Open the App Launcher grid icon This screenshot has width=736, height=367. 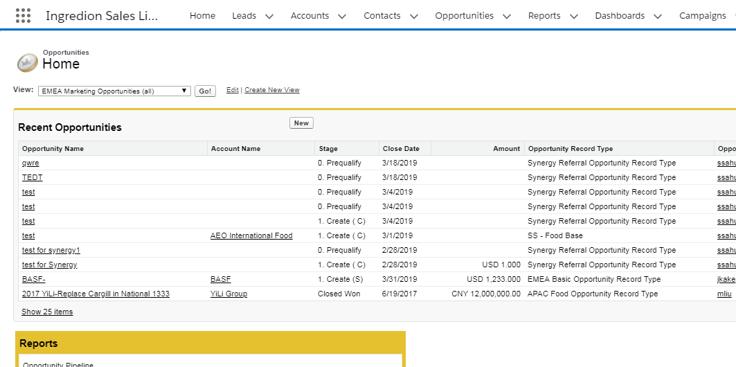23,15
